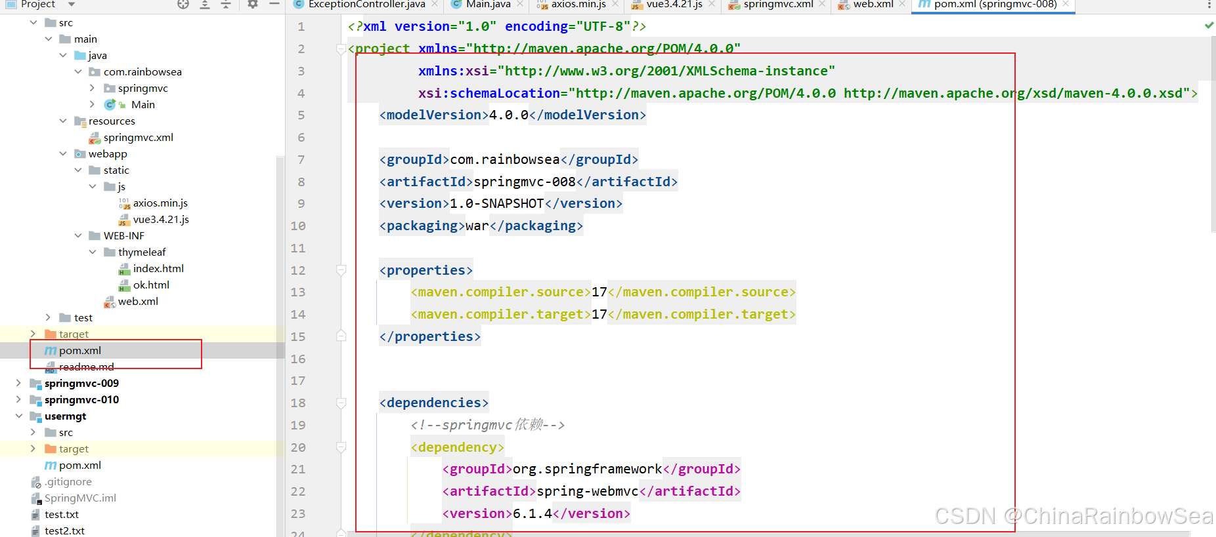The image size is (1216, 537).
Task: Click the Expand All icon in the Project panel
Action: click(x=205, y=4)
